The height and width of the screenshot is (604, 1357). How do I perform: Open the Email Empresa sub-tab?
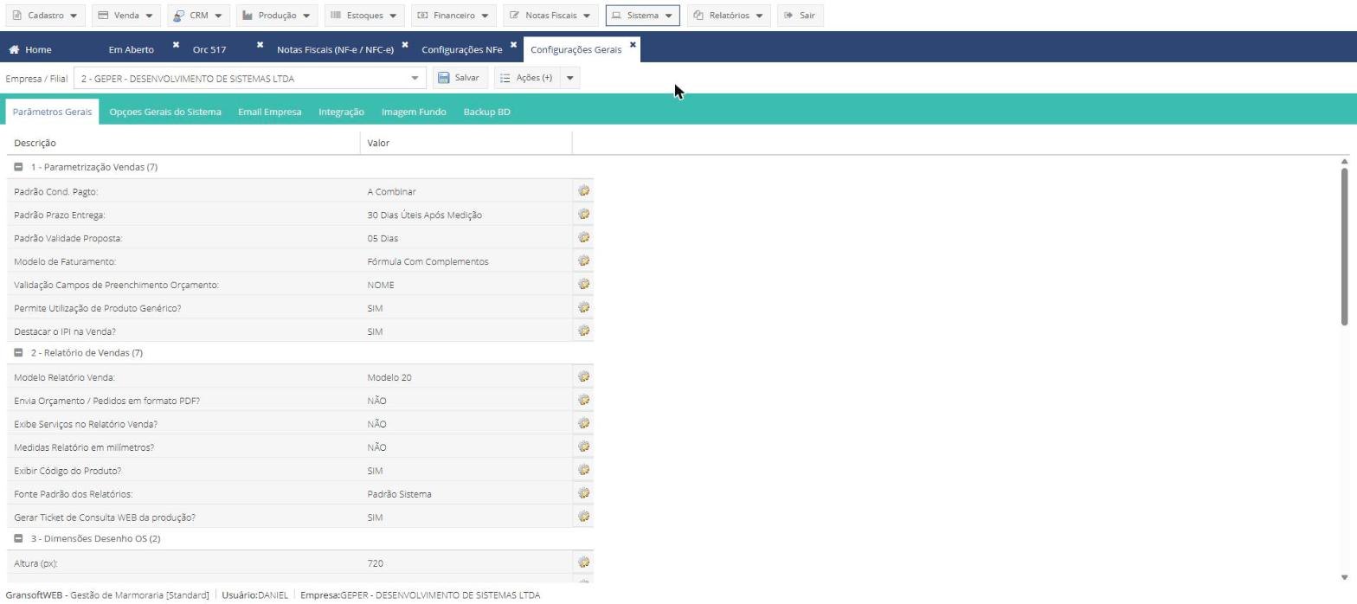click(x=270, y=112)
